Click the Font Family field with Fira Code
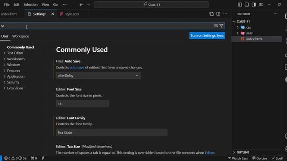287x161 pixels. 112,132
